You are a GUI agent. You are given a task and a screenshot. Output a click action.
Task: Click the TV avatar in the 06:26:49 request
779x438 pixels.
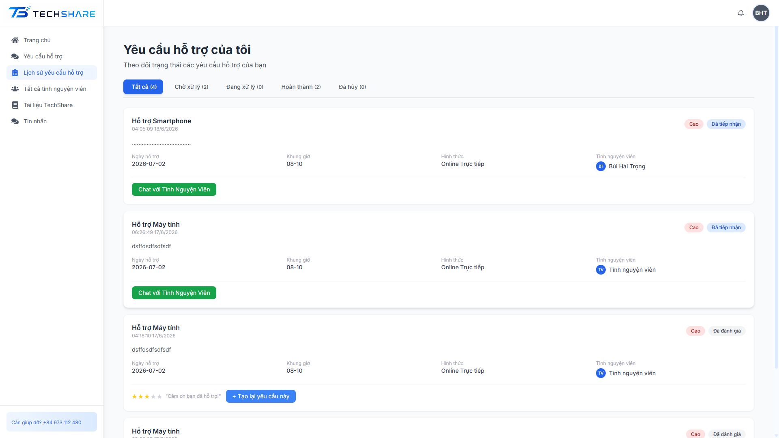(601, 270)
